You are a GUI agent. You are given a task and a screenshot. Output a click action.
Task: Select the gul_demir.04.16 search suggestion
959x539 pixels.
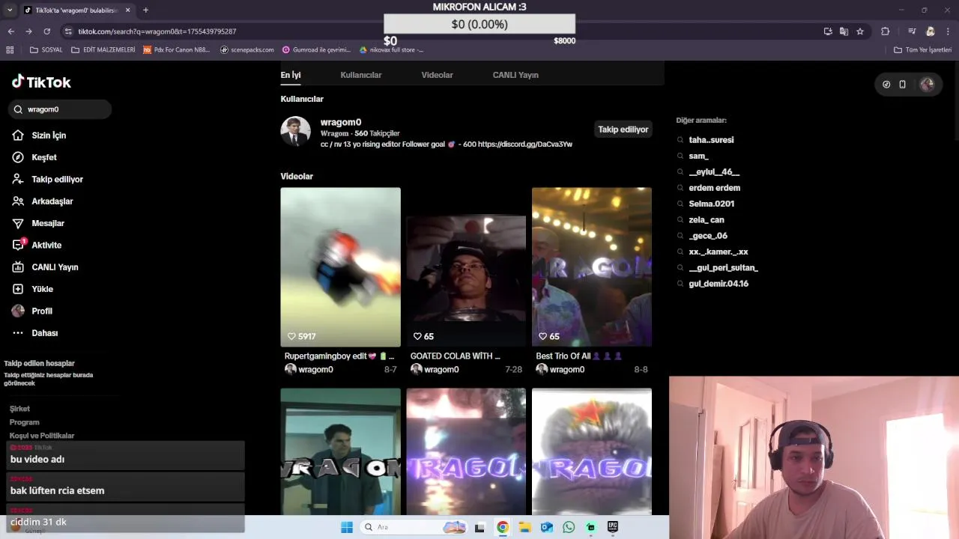[718, 284]
